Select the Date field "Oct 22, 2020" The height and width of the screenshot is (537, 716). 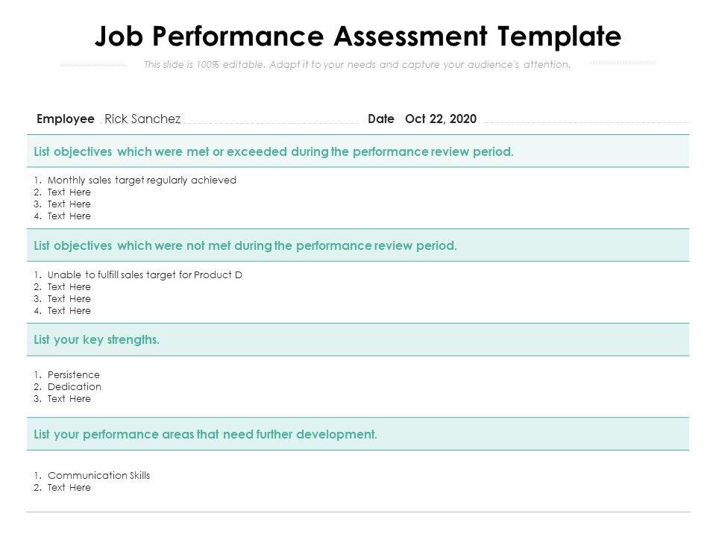click(440, 119)
